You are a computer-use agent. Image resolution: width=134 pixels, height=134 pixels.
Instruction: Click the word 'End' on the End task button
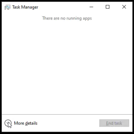(109, 123)
